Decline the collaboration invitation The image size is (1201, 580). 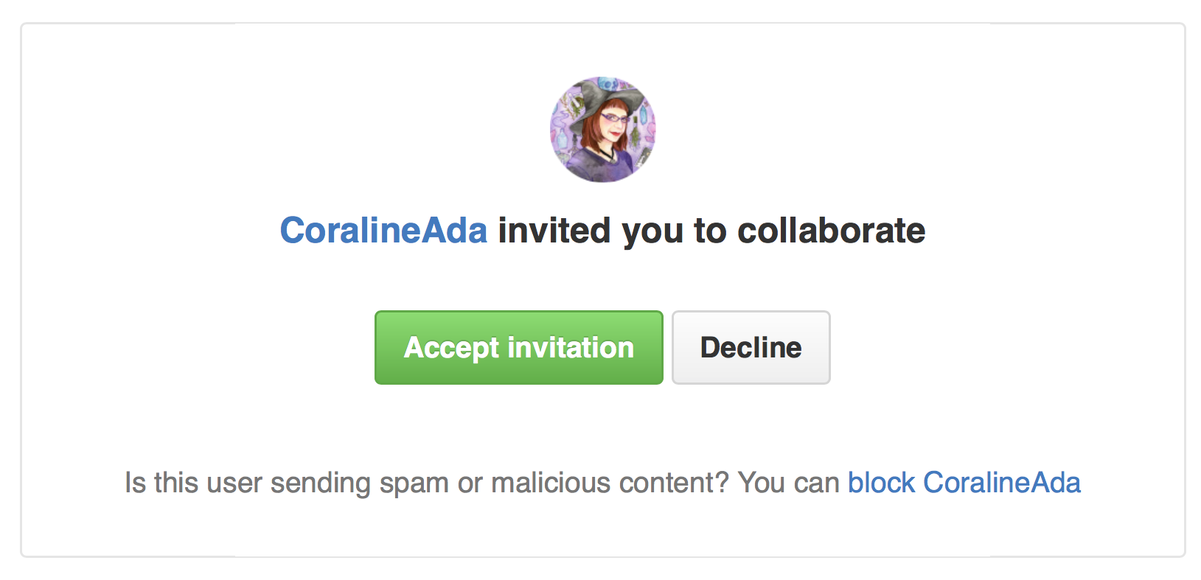[x=751, y=348]
